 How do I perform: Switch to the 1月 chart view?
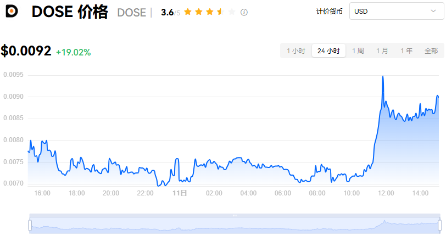[382, 51]
